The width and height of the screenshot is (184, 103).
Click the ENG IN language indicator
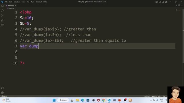point(162,100)
